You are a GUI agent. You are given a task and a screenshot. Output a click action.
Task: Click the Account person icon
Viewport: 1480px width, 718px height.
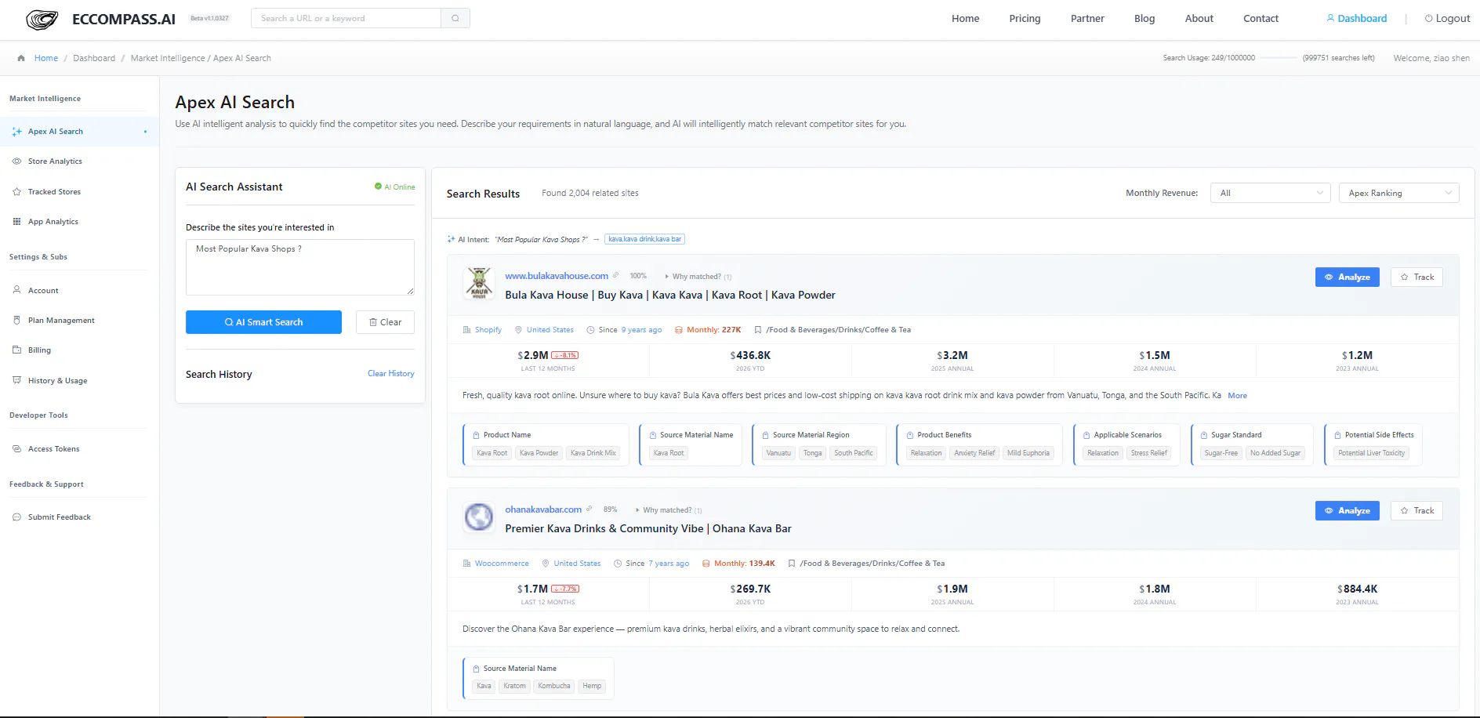(16, 290)
